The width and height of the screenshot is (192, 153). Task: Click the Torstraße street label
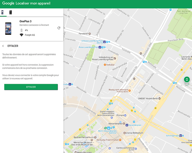[x=126, y=51]
